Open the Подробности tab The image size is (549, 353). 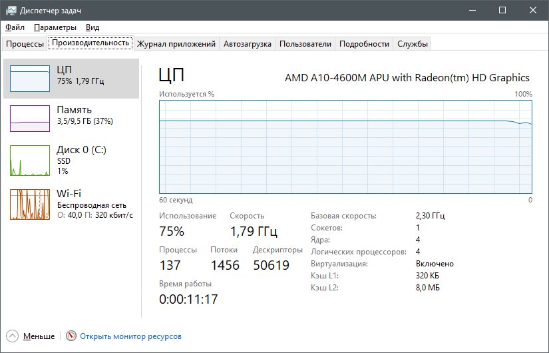[364, 44]
